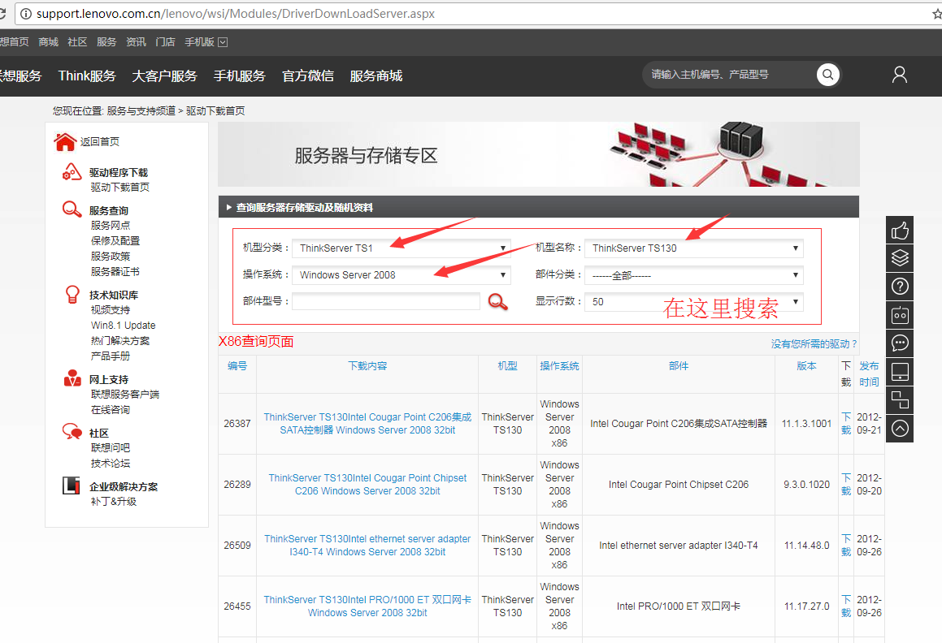942x643 pixels.
Task: Open the user account icon
Action: [x=900, y=75]
